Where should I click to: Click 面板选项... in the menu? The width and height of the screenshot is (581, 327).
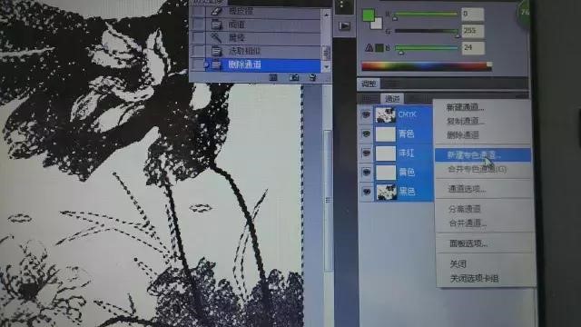tap(468, 243)
